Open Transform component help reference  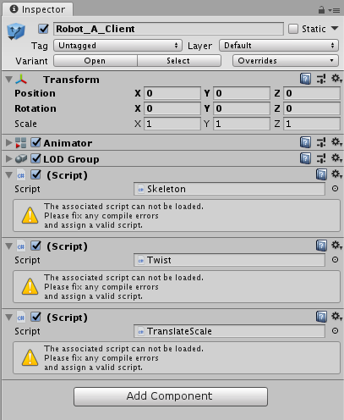(305, 79)
